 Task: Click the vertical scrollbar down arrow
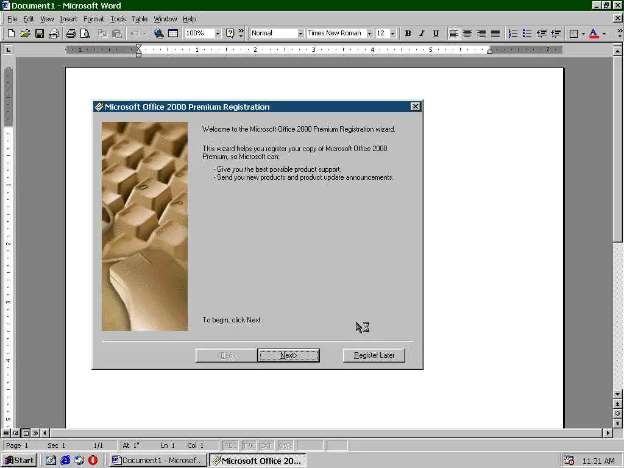point(617,394)
